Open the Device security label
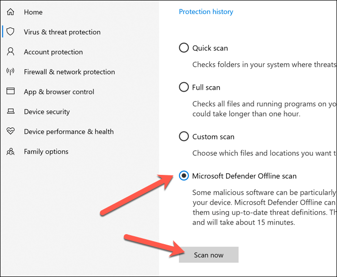 click(47, 112)
